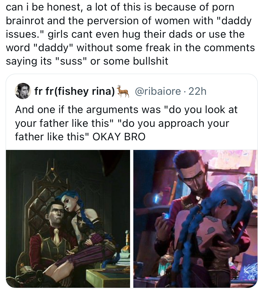Image resolution: width=258 pixels, height=294 pixels.
Task: View the right image of hugging scene
Action: [195, 219]
